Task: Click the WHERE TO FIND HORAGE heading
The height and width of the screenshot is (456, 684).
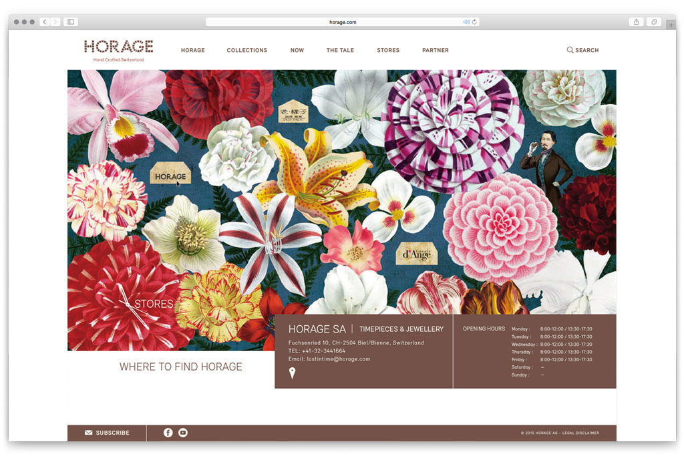Action: coord(180,367)
